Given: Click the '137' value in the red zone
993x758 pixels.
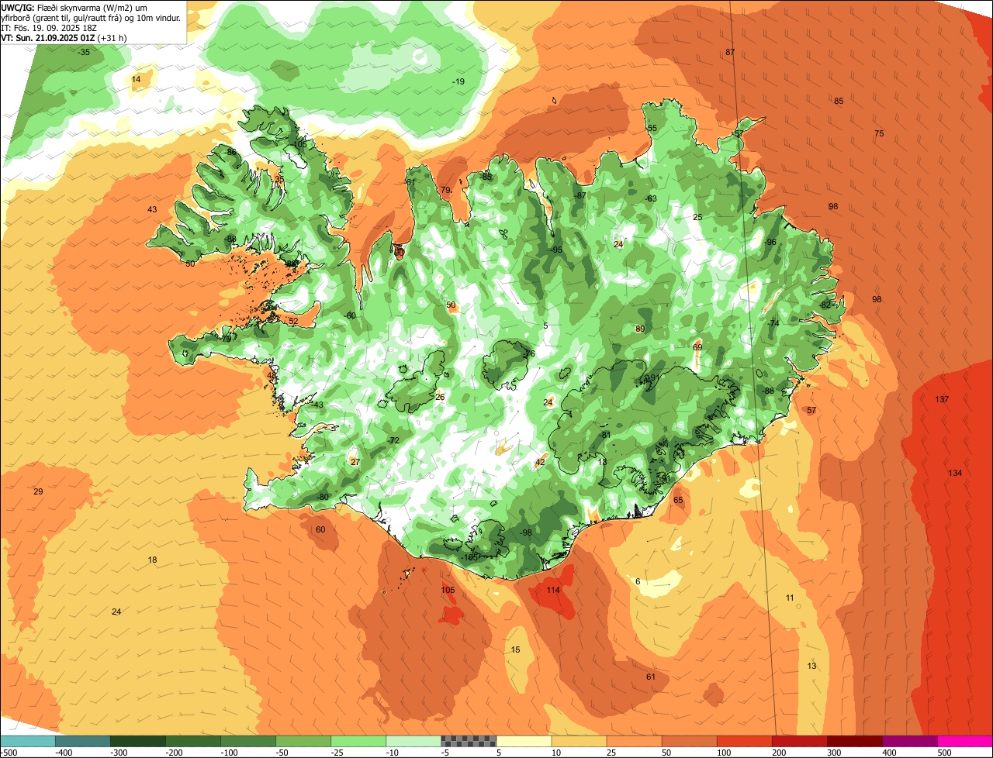Looking at the screenshot, I should [x=942, y=399].
